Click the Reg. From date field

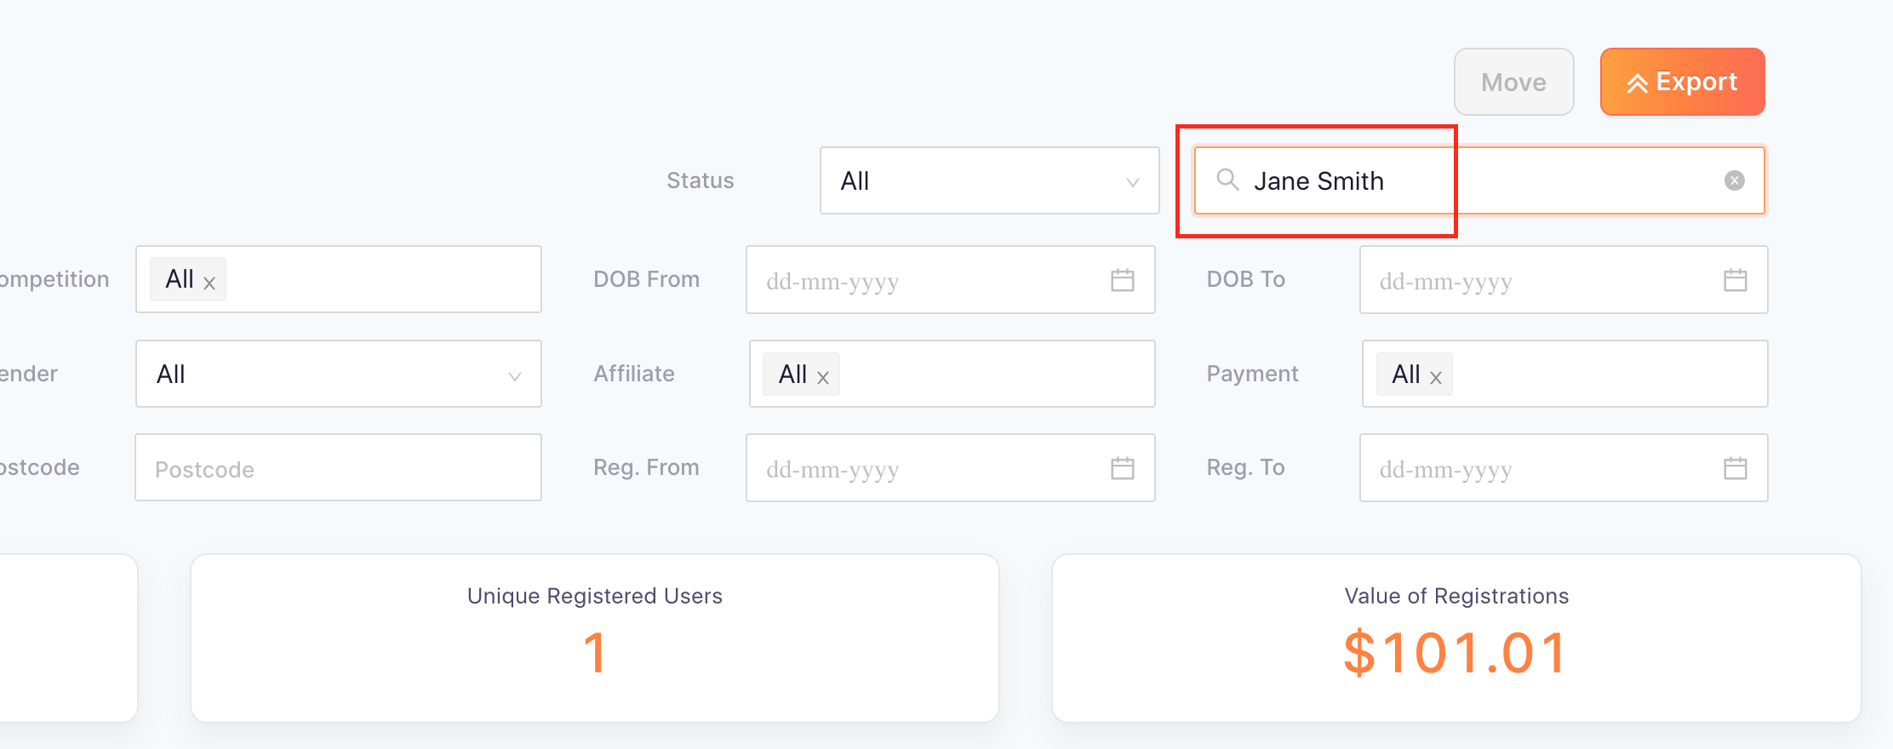coord(950,467)
